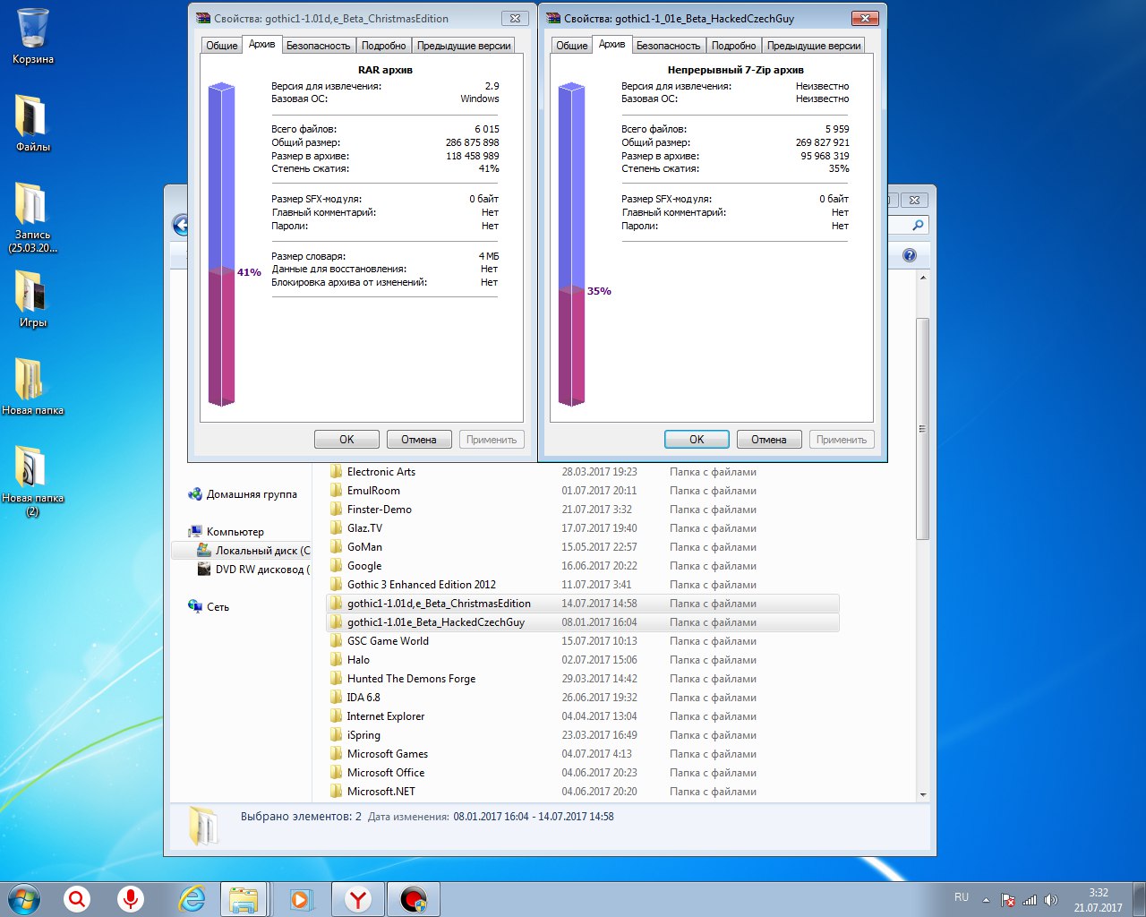Click Отмена in the HackedCzechGuy properties dialog
This screenshot has width=1146, height=917.
(x=769, y=440)
